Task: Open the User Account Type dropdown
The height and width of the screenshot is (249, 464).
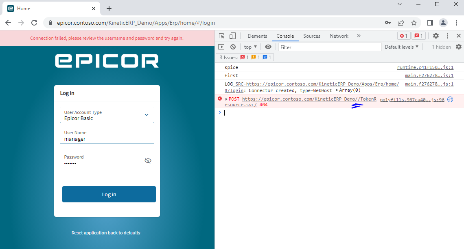Action: (x=107, y=115)
